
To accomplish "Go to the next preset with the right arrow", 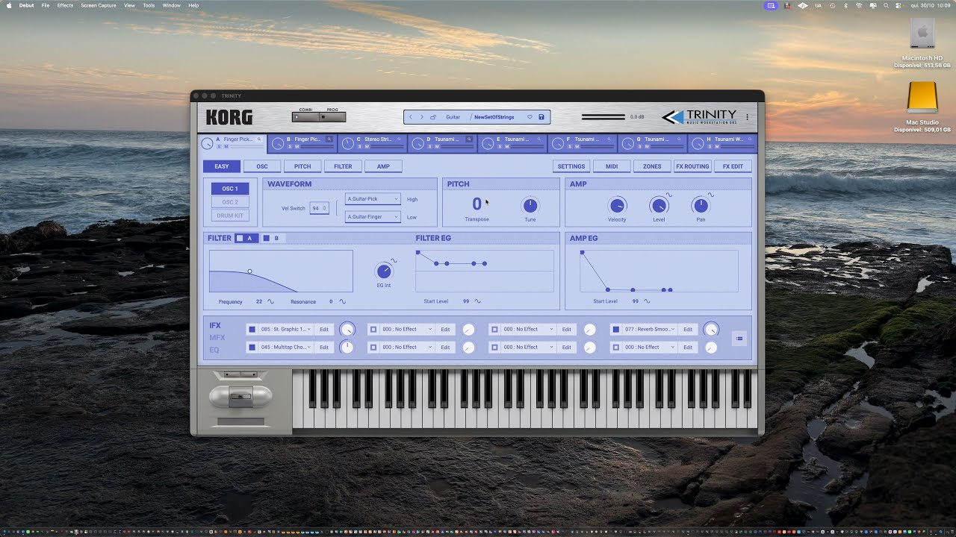I will 421,117.
